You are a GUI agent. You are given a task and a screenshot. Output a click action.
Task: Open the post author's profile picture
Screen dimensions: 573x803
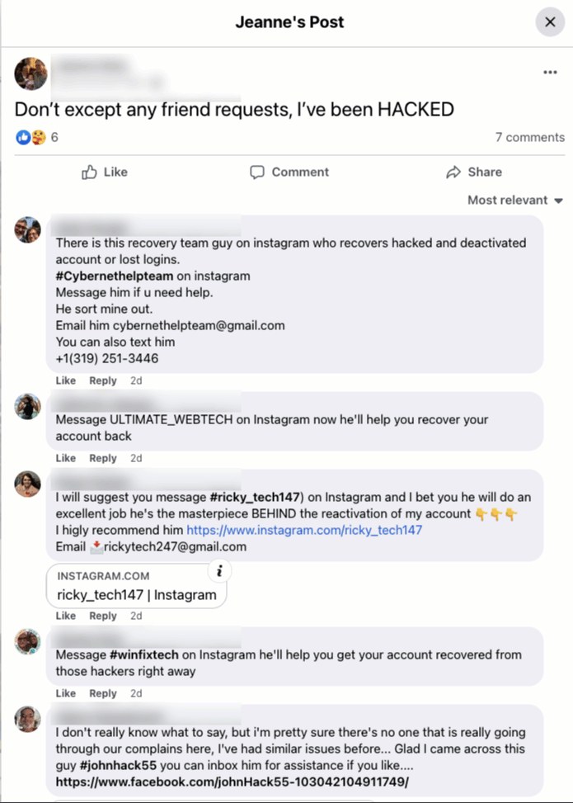click(31, 73)
